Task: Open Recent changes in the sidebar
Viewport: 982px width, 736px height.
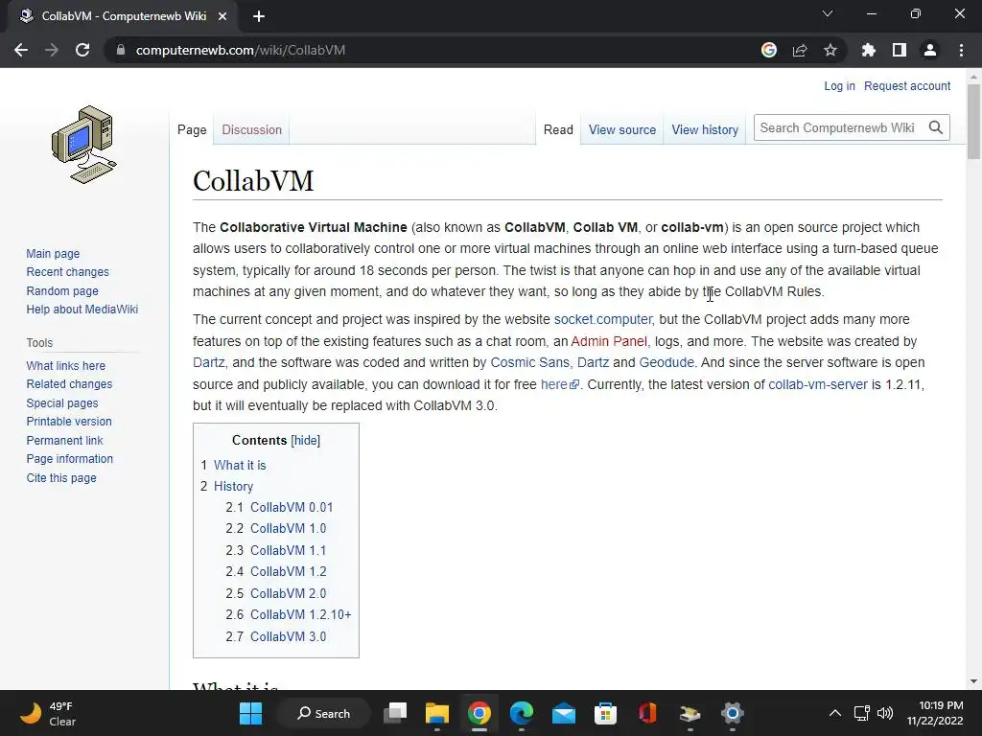Action: click(68, 271)
